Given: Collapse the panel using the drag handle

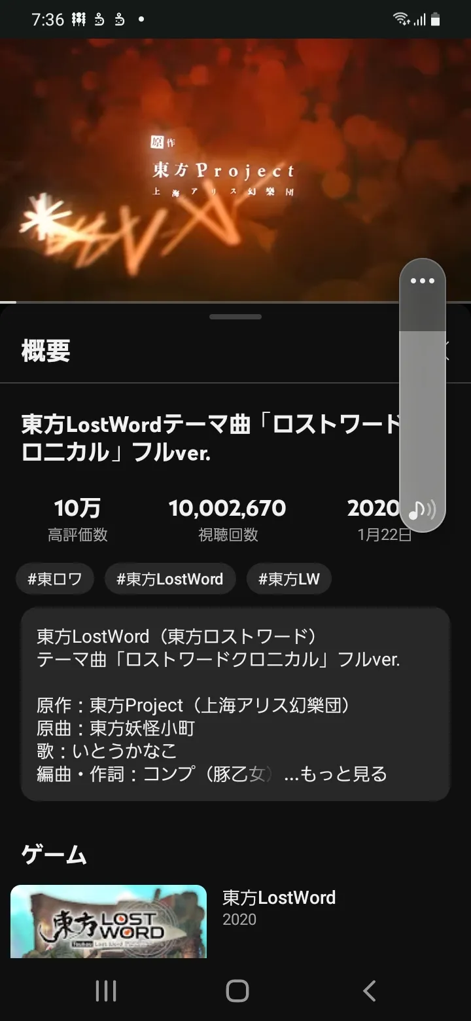Looking at the screenshot, I should click(x=235, y=317).
